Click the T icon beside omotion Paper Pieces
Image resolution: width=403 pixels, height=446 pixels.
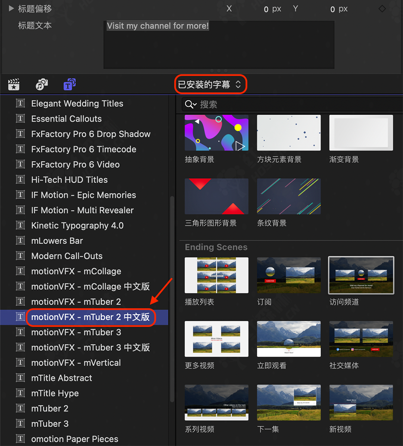(x=20, y=439)
